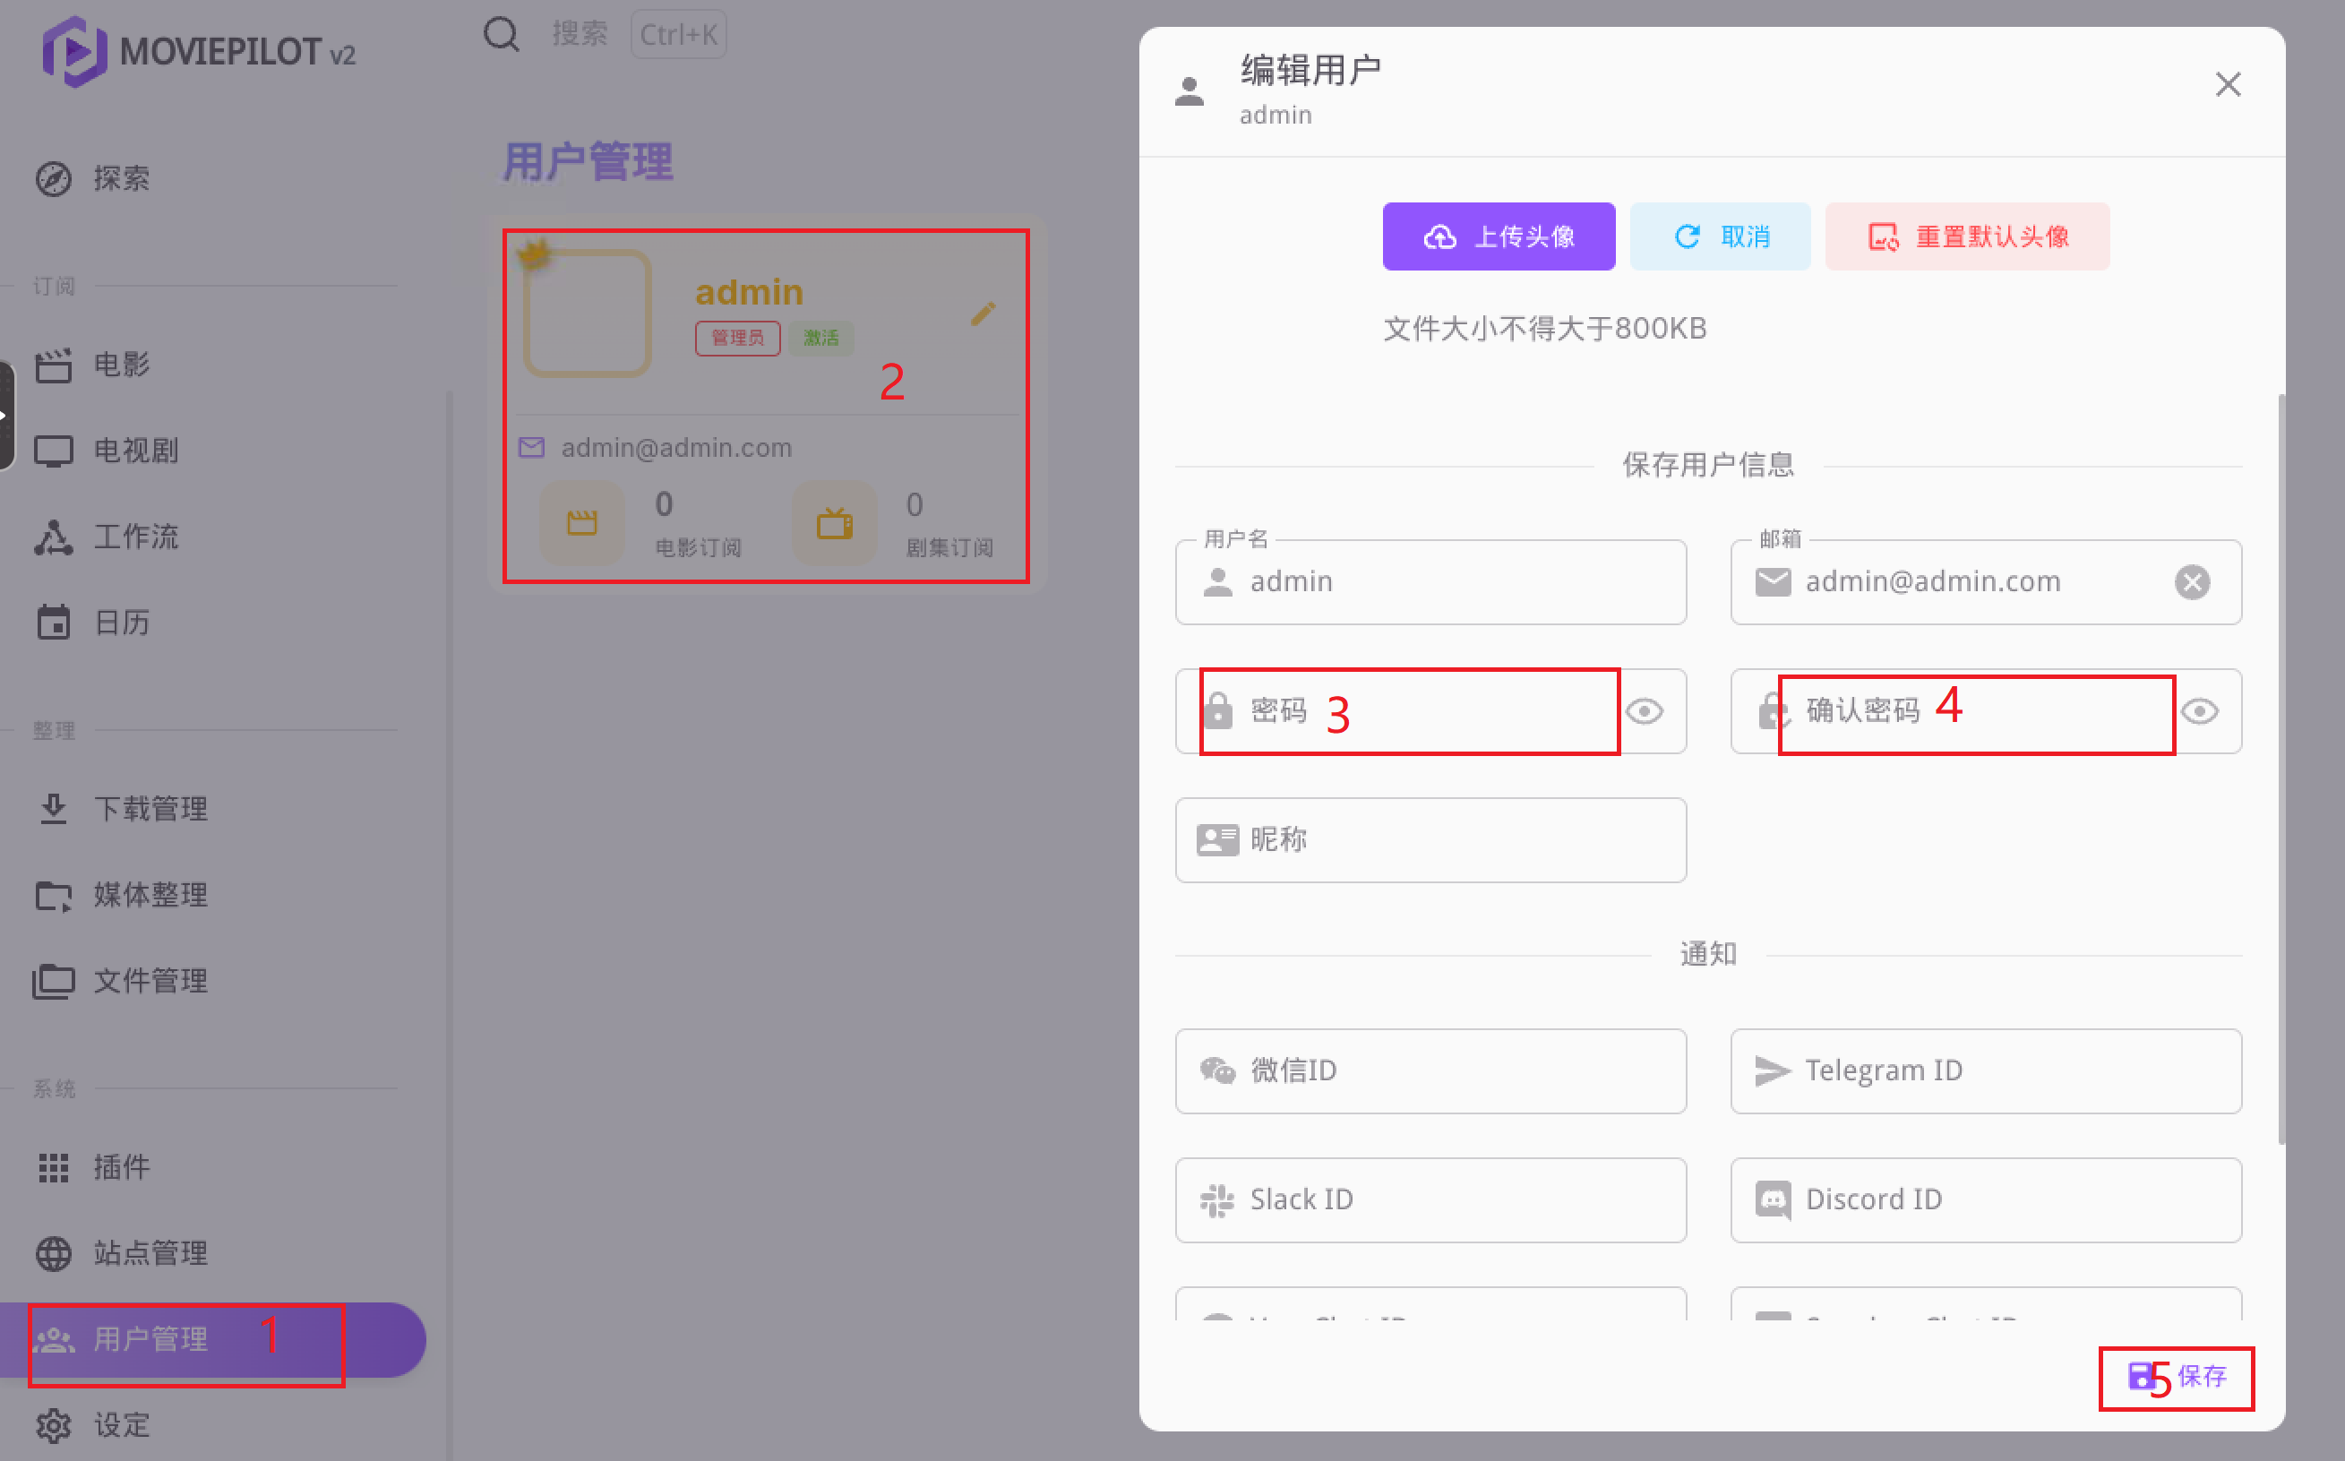Close the 编辑用户 dialog

2228,85
